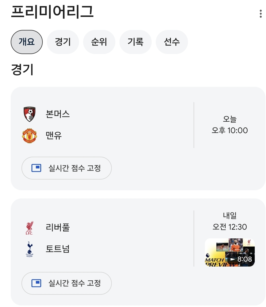Go to the 기록 stats tab
266x307 pixels.
tap(136, 42)
